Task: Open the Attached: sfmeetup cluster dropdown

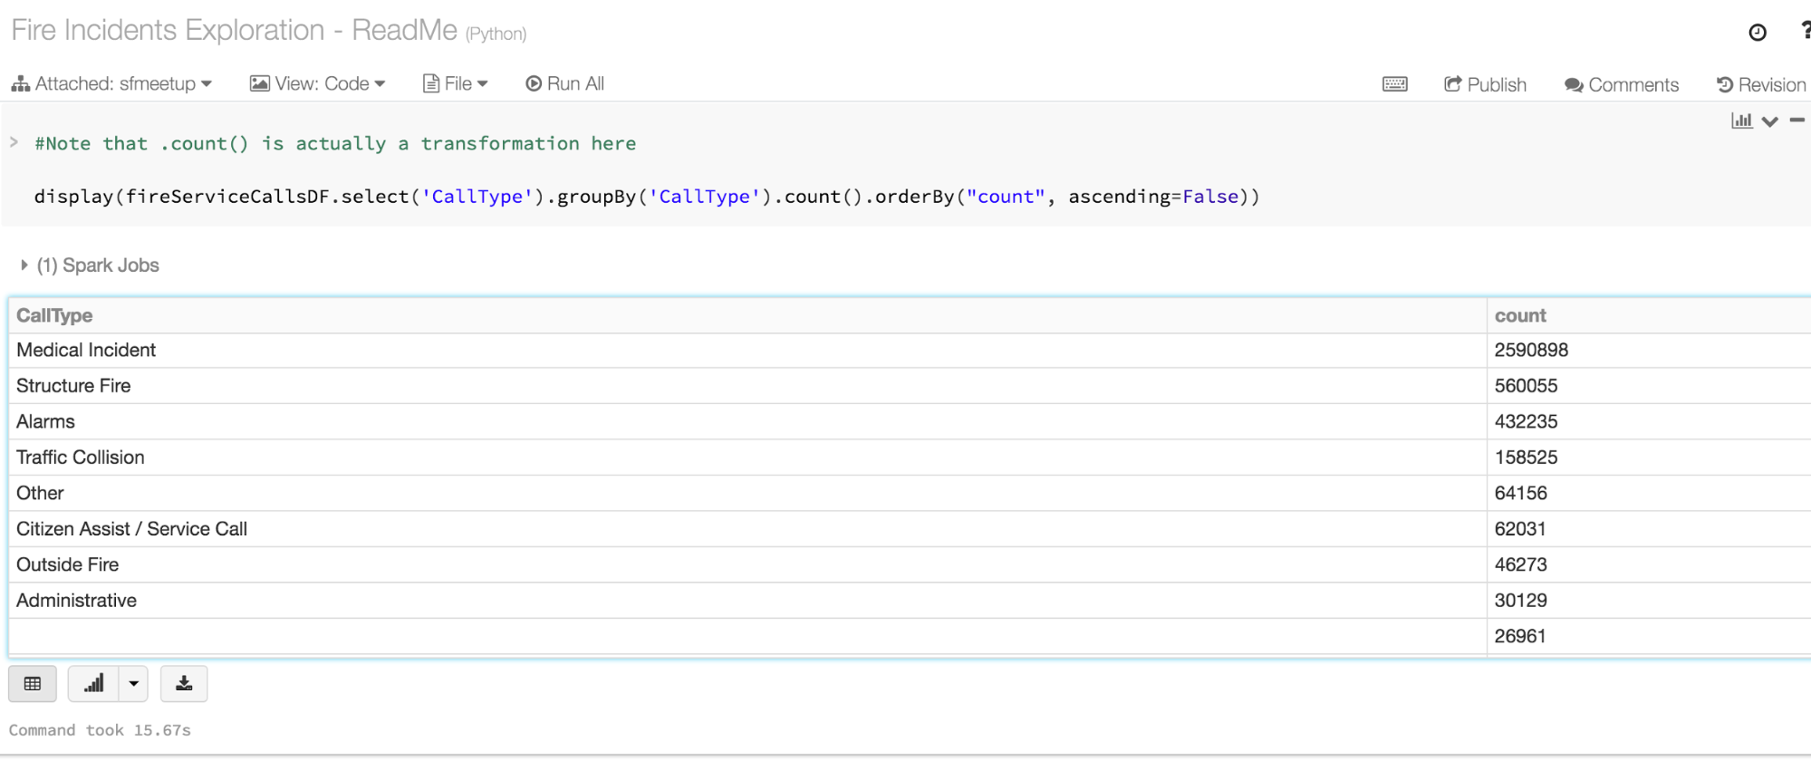Action: pos(111,84)
